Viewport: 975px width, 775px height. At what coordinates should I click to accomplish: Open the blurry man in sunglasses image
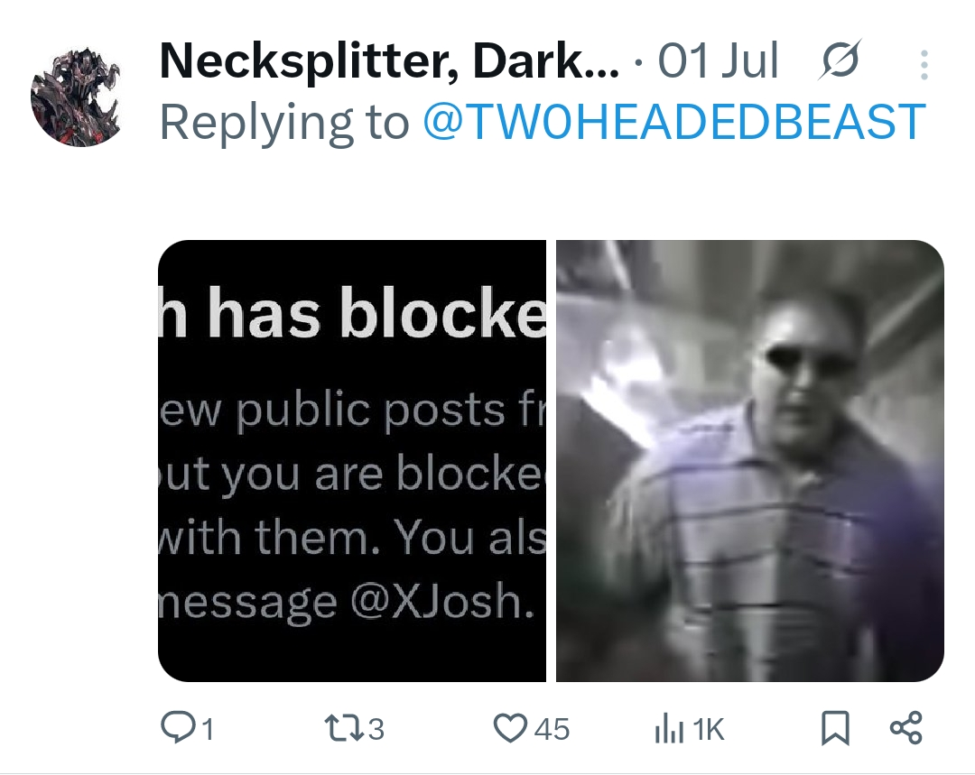coord(750,460)
